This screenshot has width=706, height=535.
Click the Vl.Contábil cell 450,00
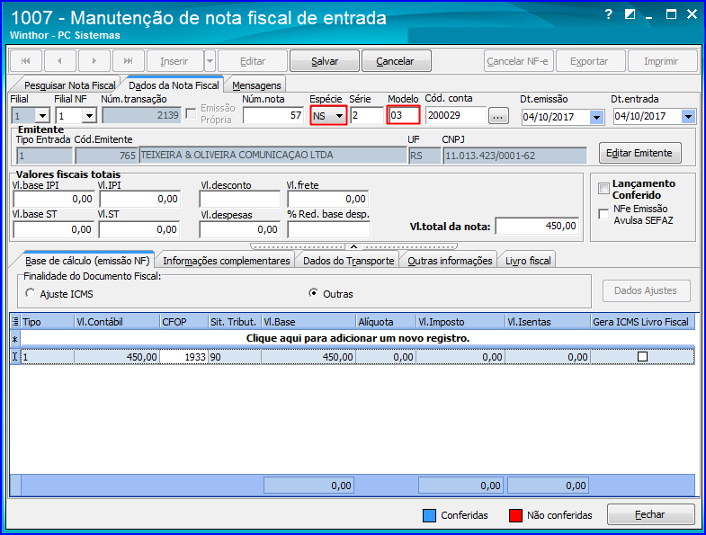117,357
